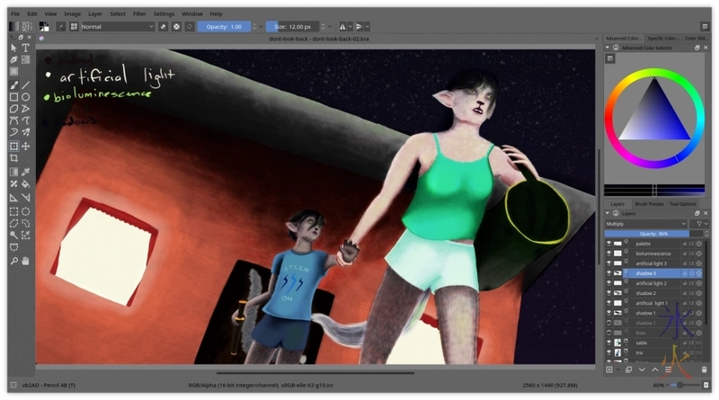719x400 pixels.
Task: Show the hidden lines layer
Action: (608, 333)
